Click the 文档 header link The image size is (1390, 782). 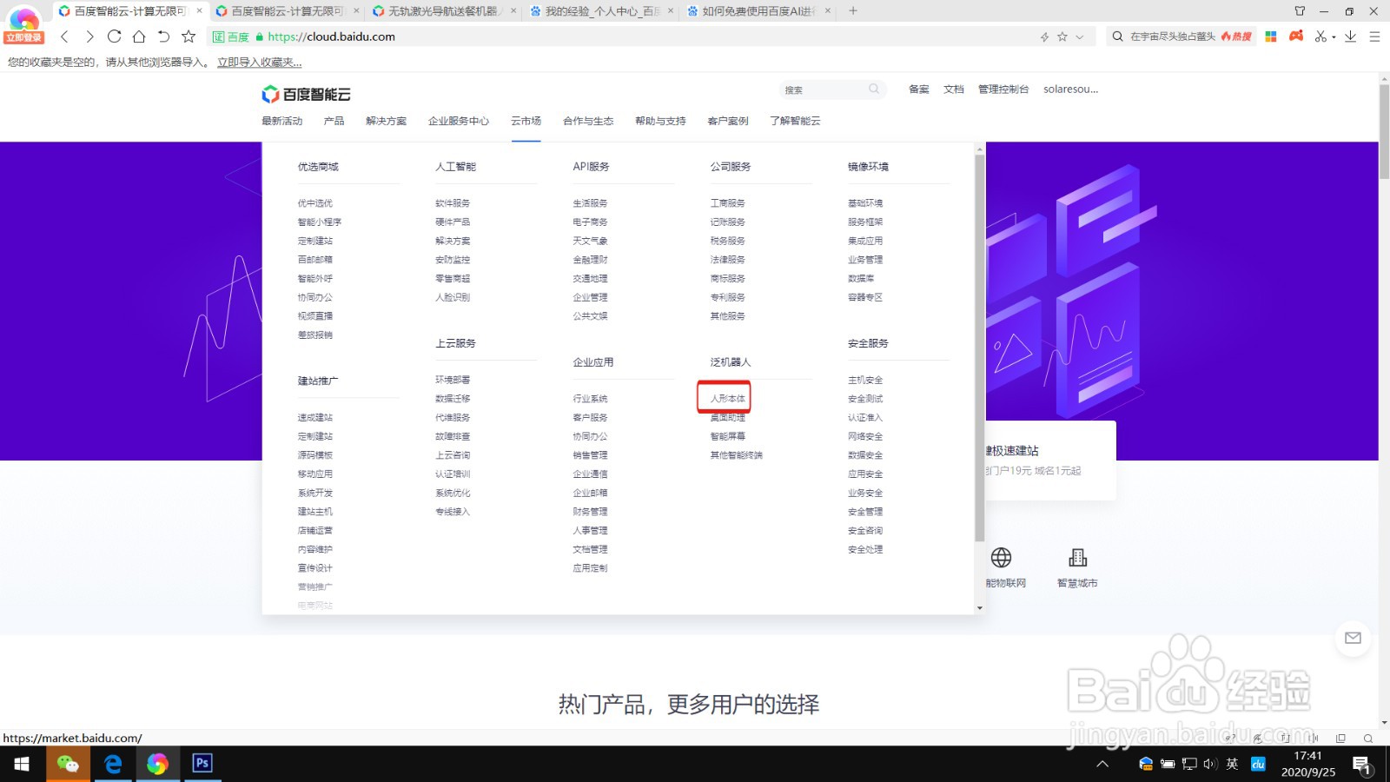pyautogui.click(x=954, y=89)
